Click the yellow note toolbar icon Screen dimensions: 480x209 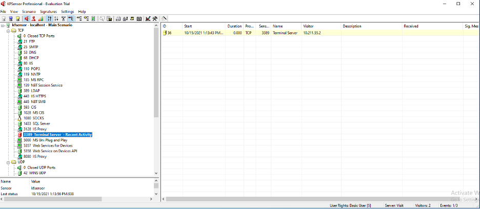coord(132,18)
